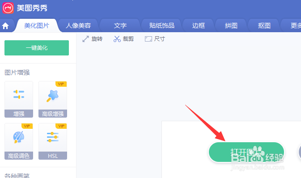Open the 尺寸 resize tool
The height and width of the screenshot is (178, 301).
pos(155,39)
